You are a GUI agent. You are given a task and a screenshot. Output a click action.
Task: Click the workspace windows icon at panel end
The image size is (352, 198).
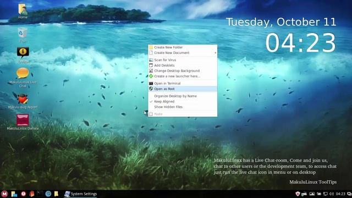click(x=350, y=194)
